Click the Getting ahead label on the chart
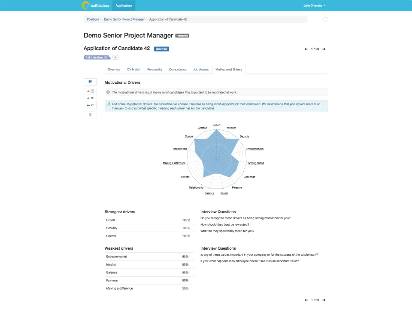 click(x=256, y=163)
